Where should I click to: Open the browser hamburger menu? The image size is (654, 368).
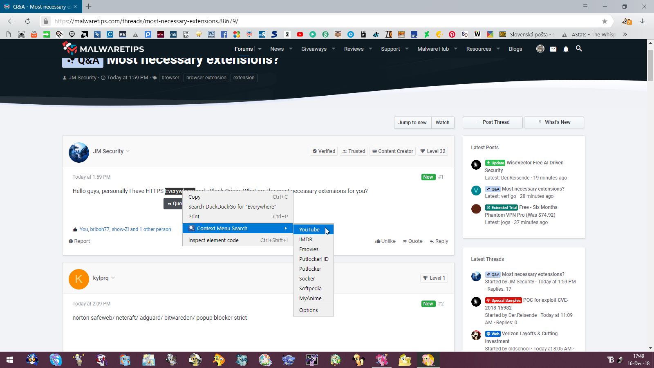point(585,7)
